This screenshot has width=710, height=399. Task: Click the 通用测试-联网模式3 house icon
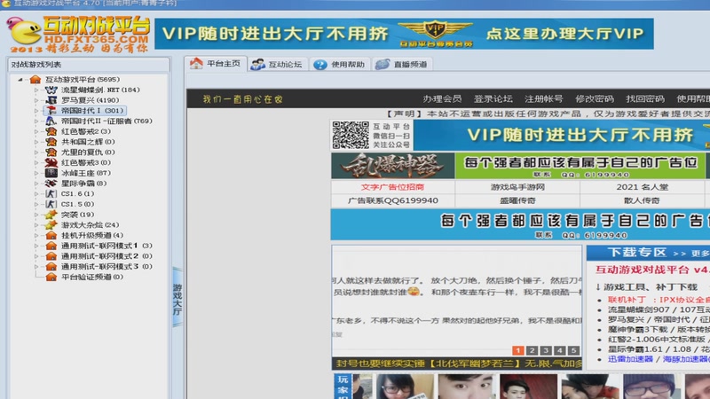pyautogui.click(x=51, y=267)
